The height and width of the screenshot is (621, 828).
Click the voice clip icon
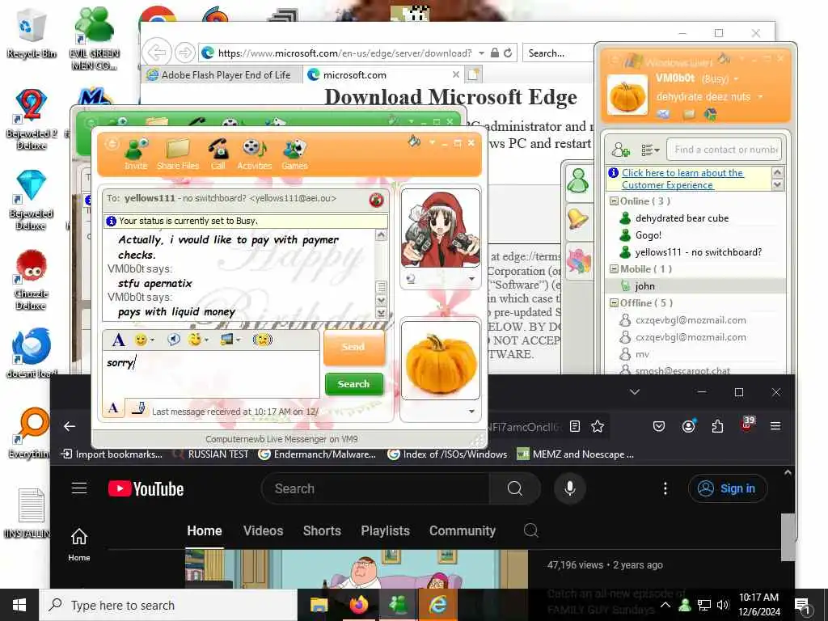tap(173, 340)
